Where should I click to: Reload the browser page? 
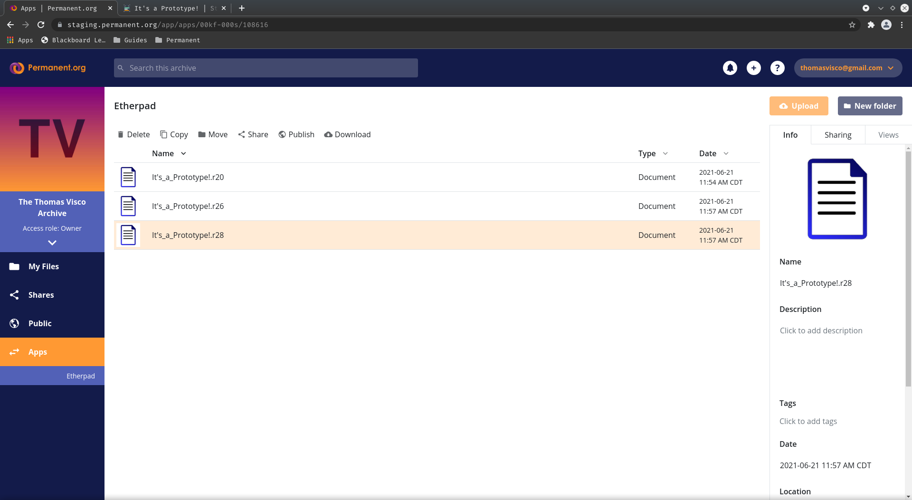[41, 25]
